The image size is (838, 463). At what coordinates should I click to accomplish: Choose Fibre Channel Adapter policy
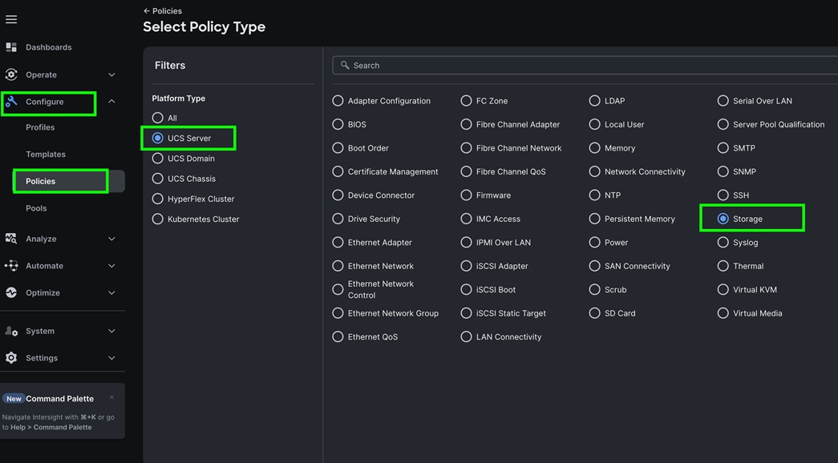466,124
